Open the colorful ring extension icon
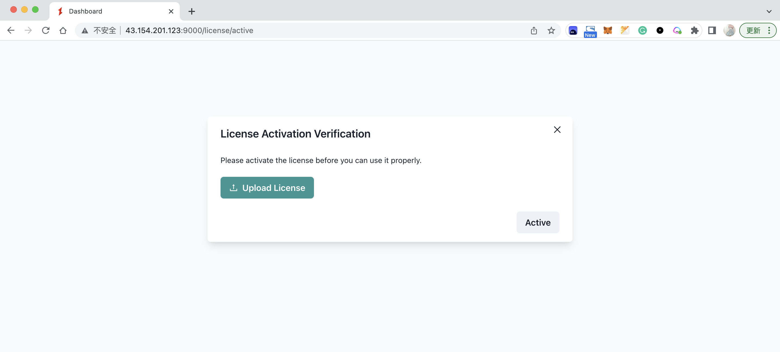The height and width of the screenshot is (352, 780). [677, 30]
